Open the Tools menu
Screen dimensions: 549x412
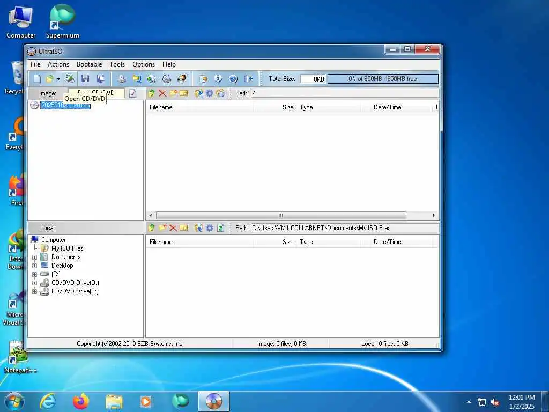[117, 64]
